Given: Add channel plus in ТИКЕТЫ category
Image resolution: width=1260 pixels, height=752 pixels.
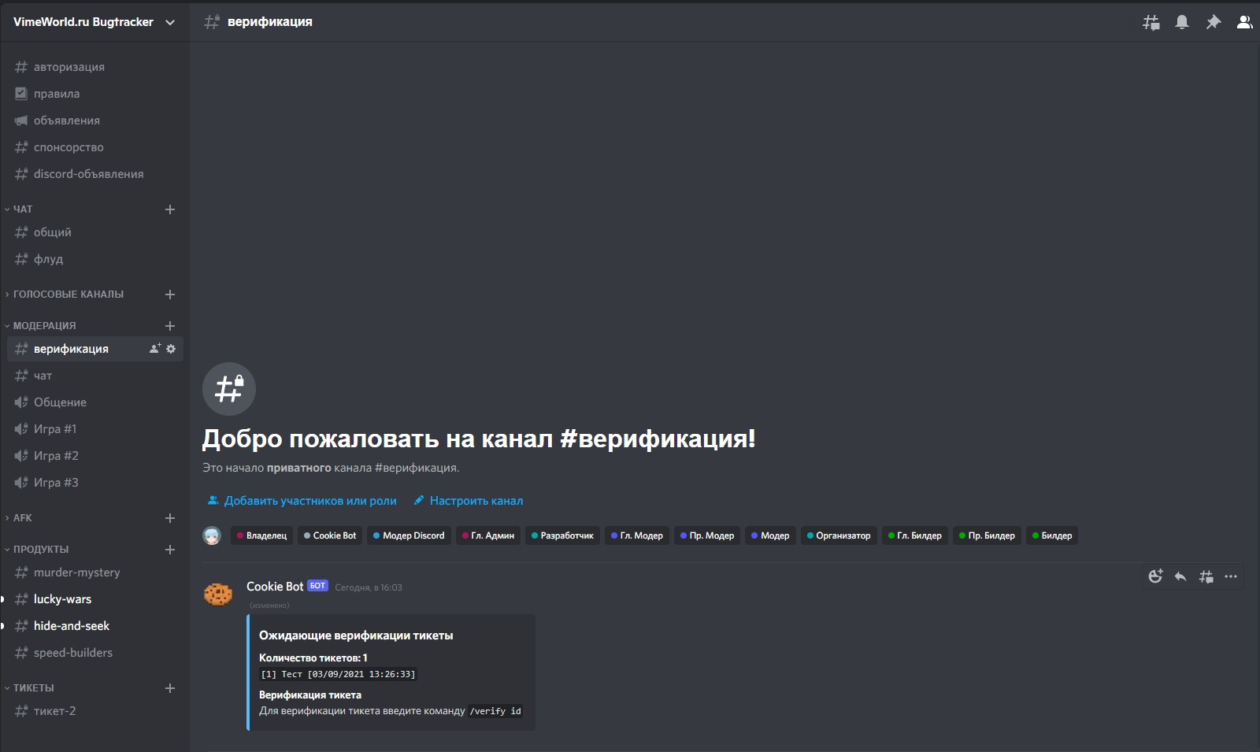Looking at the screenshot, I should pyautogui.click(x=170, y=688).
